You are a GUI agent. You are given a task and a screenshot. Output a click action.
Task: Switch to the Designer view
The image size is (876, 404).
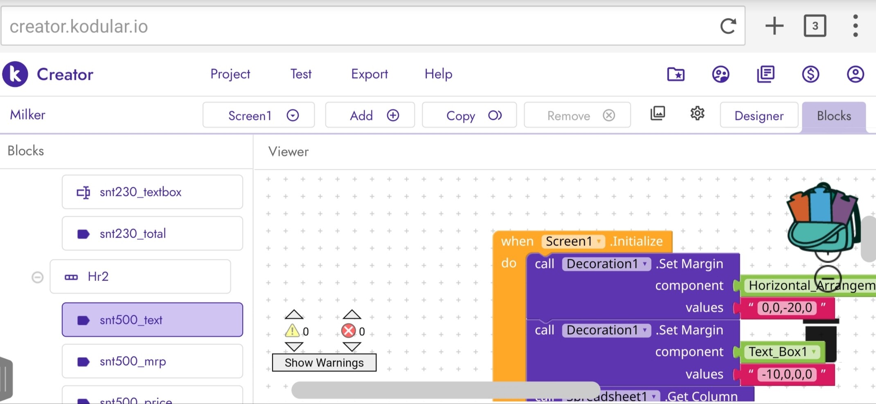click(759, 116)
